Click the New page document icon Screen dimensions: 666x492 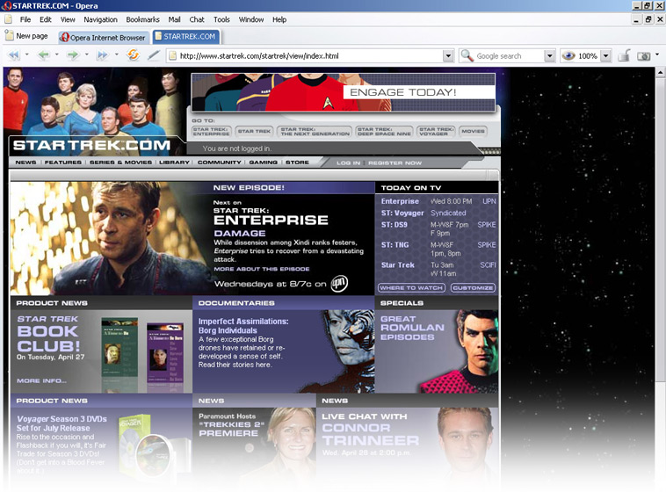pyautogui.click(x=10, y=36)
